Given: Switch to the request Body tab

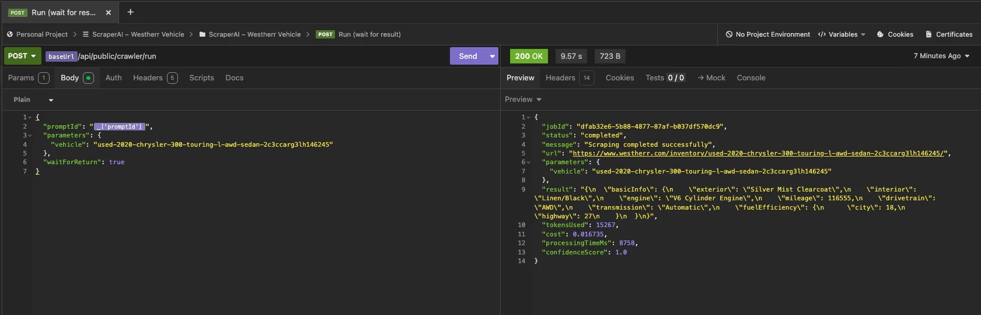Looking at the screenshot, I should (77, 78).
